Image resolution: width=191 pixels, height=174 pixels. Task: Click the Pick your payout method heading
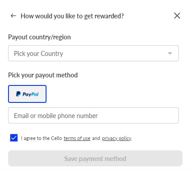tap(43, 75)
